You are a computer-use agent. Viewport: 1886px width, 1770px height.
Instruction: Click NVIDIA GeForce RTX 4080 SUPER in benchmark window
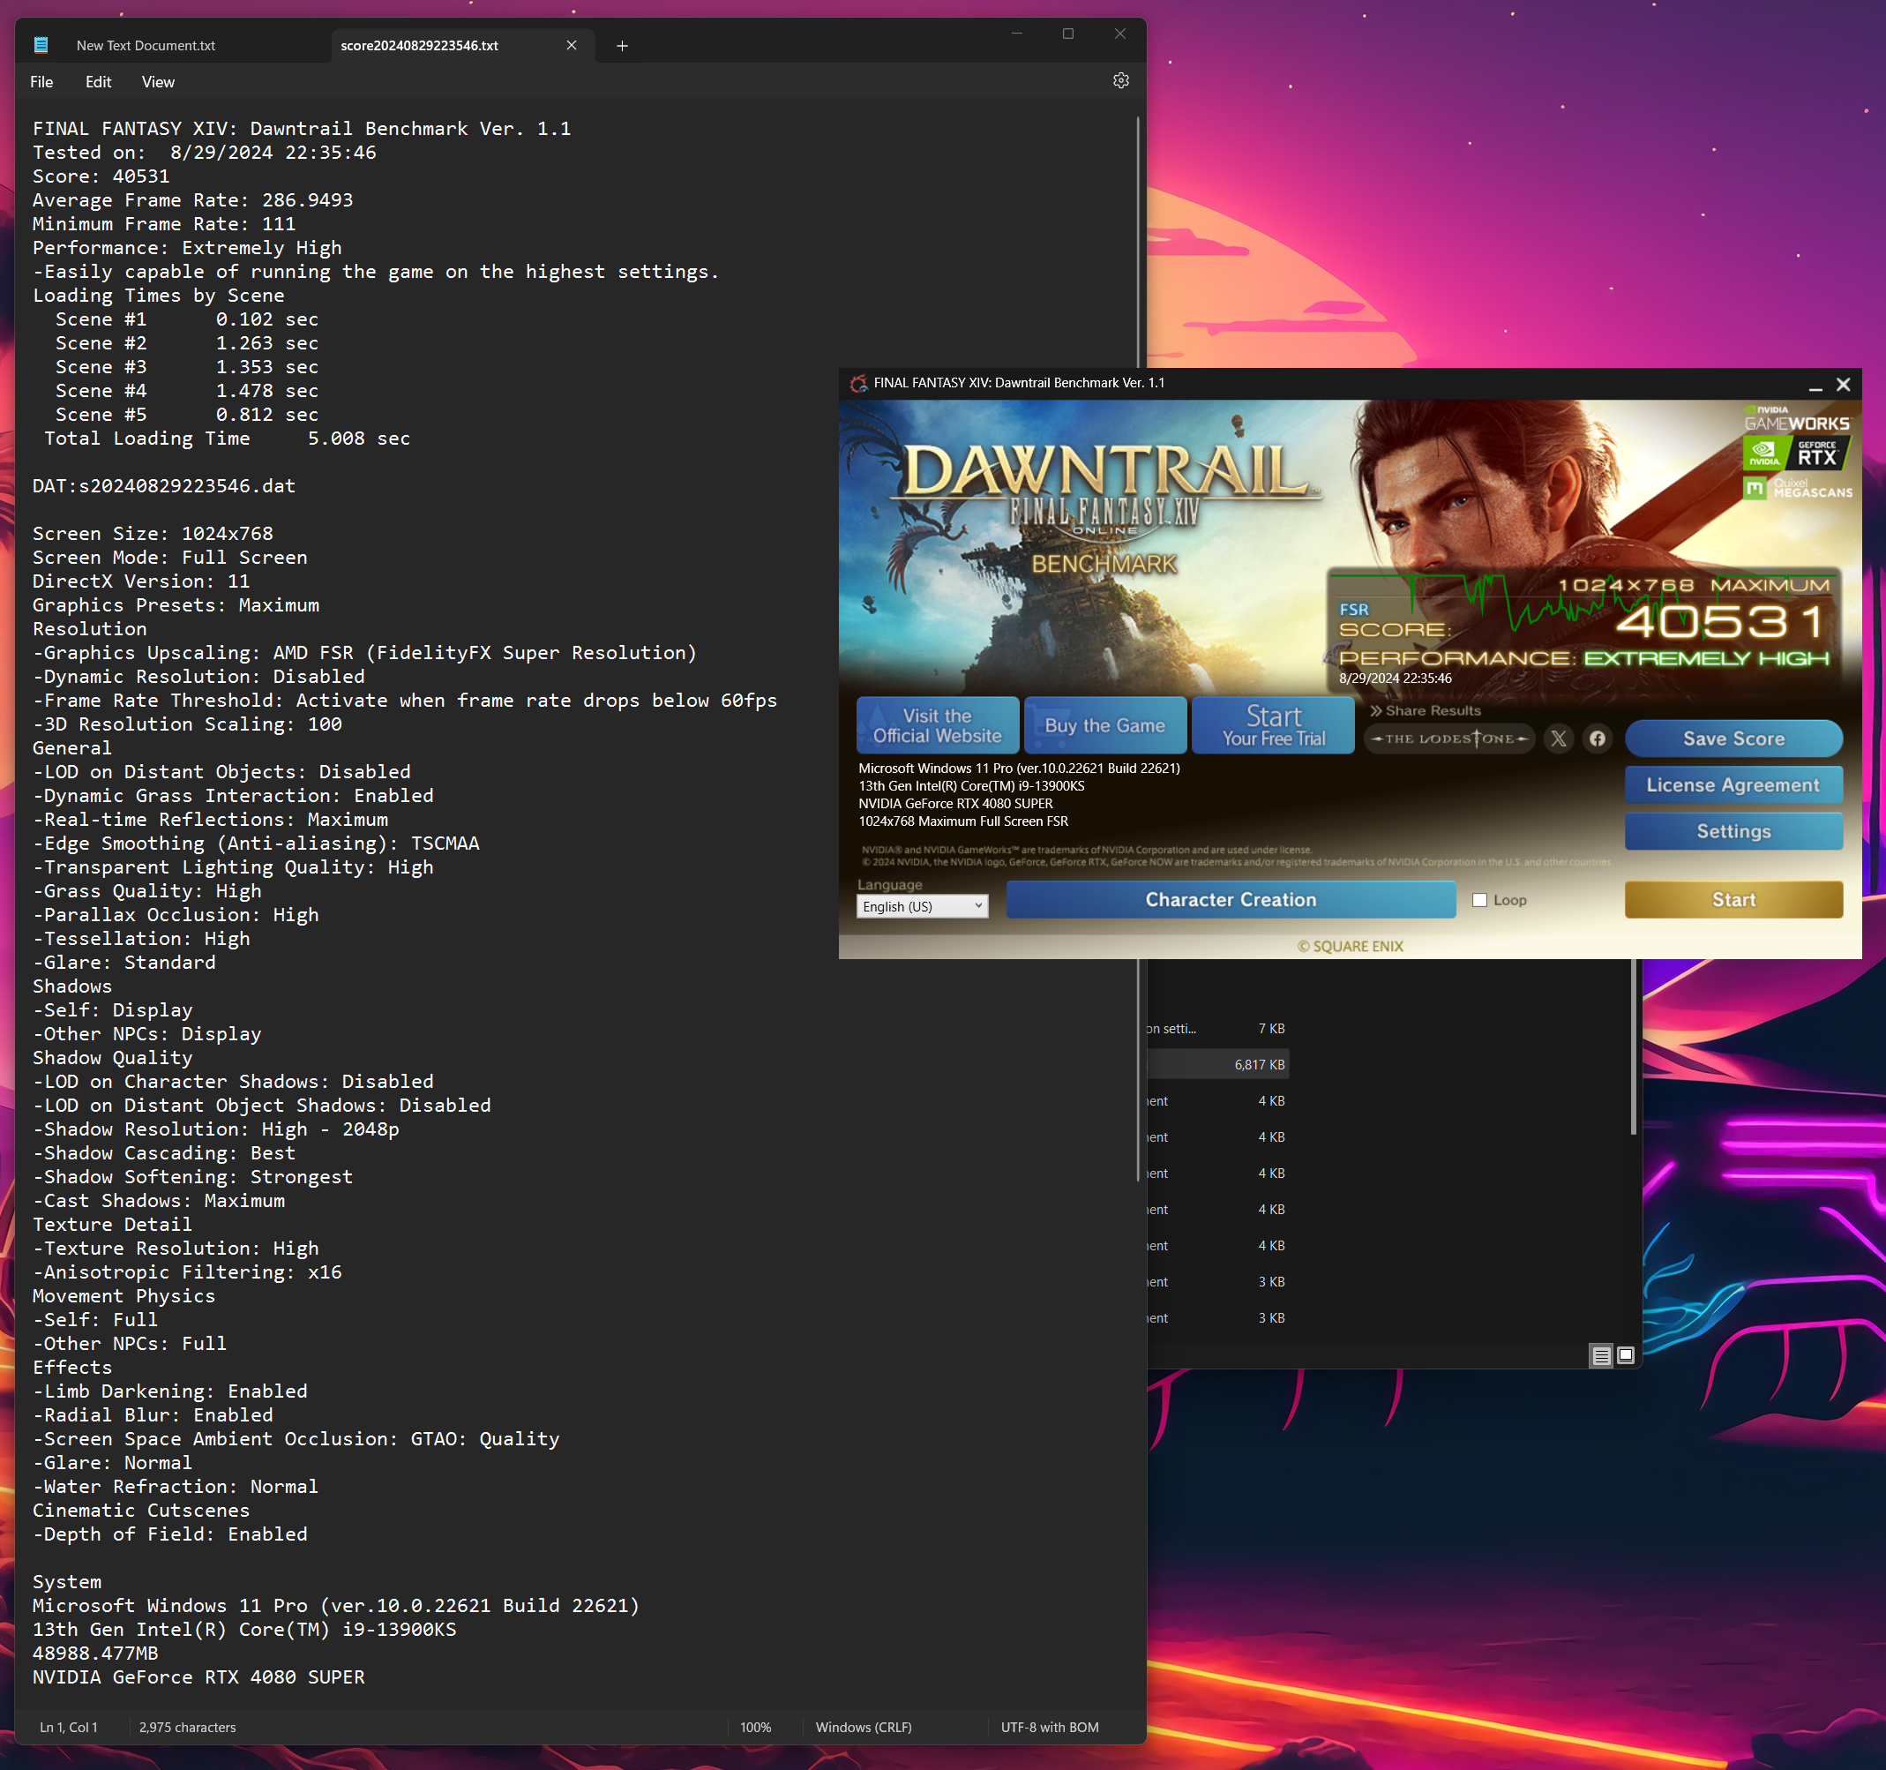pyautogui.click(x=955, y=804)
